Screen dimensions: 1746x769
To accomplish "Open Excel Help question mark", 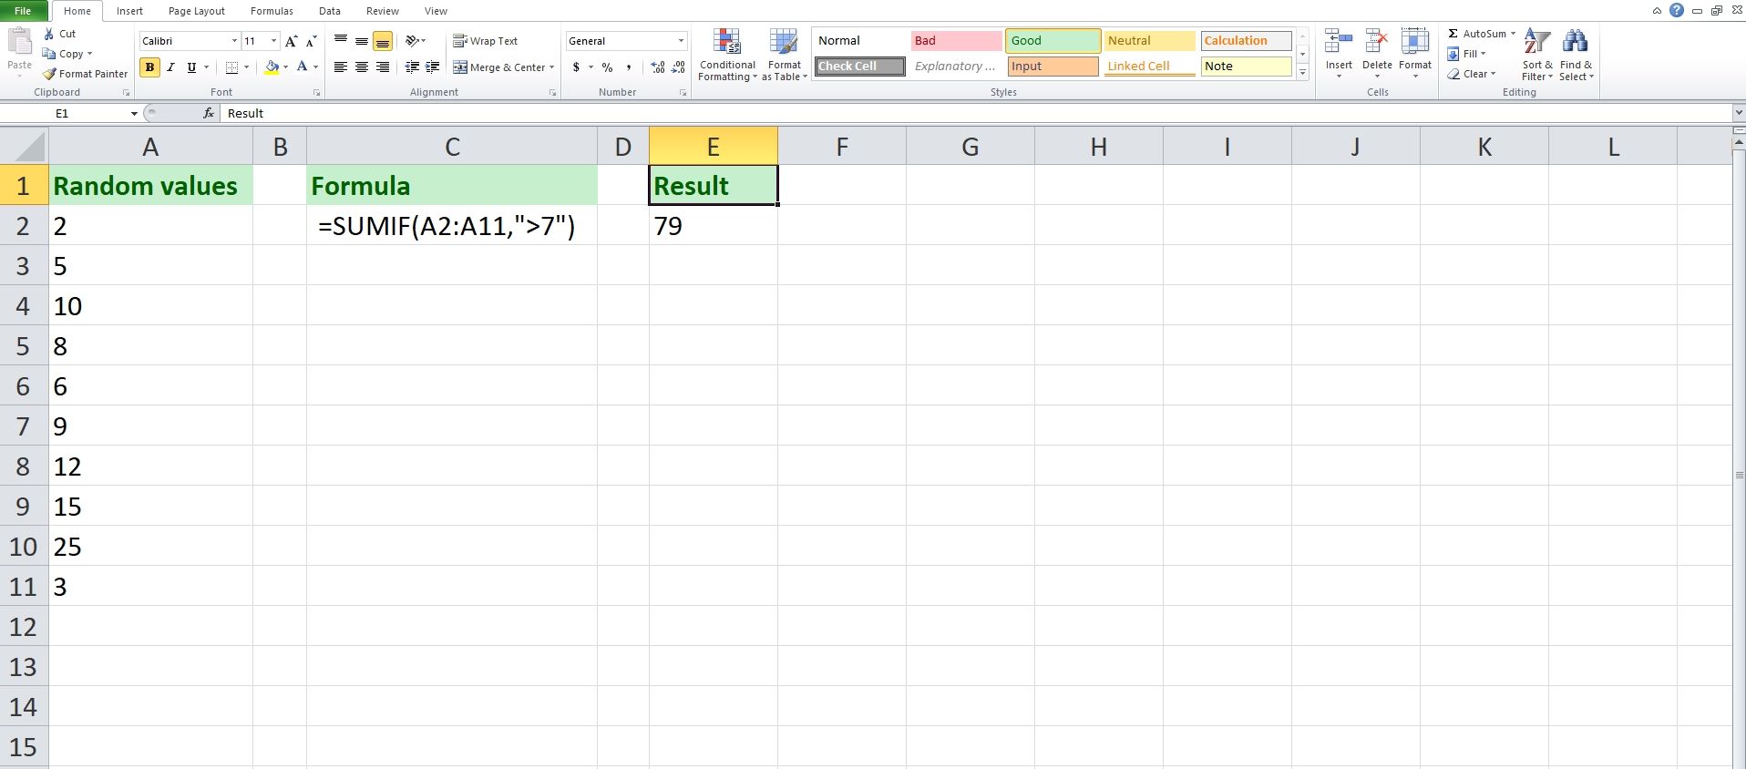I will point(1676,10).
